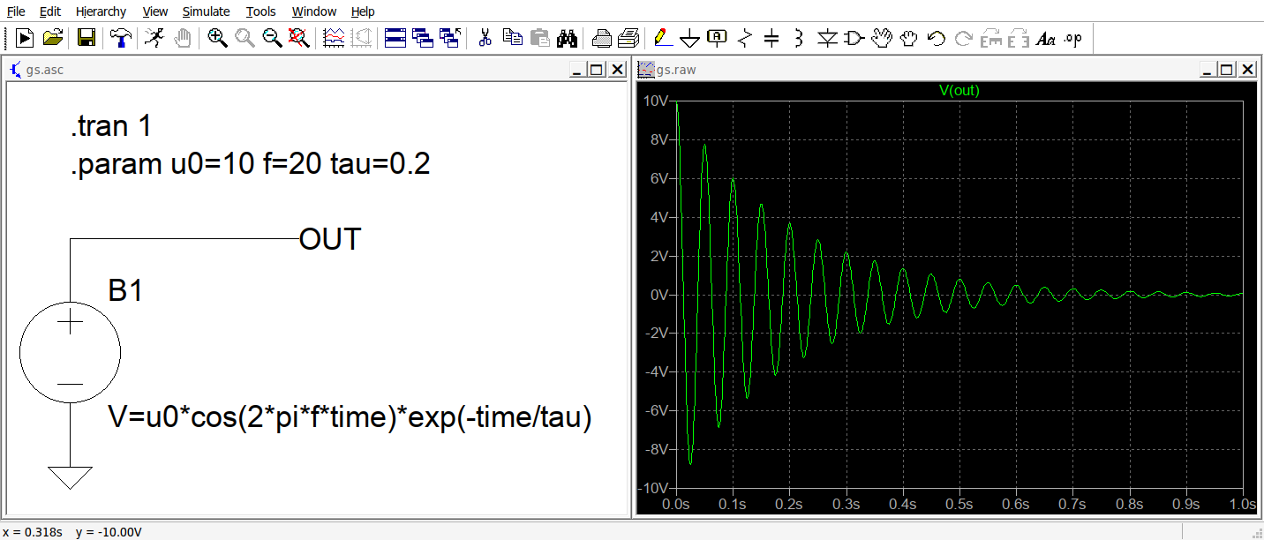
Task: Click the Text Aa tool
Action: tap(1046, 37)
